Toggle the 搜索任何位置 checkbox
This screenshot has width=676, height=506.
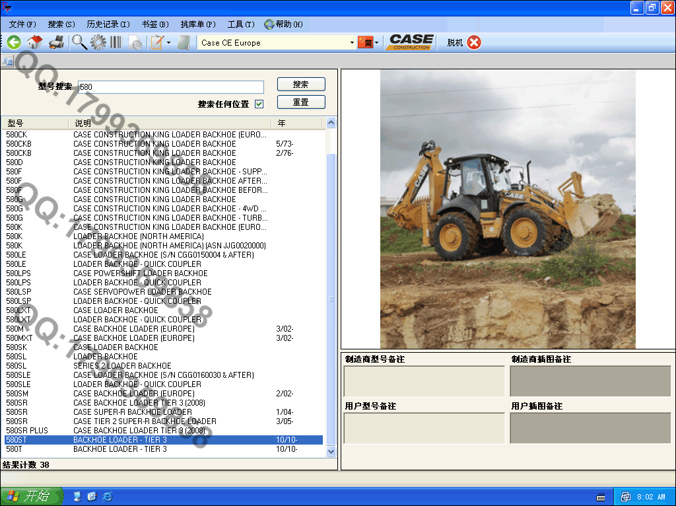[x=259, y=104]
